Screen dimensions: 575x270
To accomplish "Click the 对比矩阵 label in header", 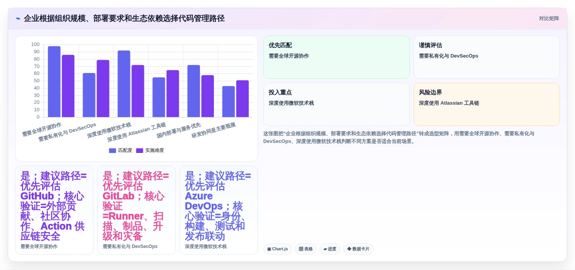I will (549, 19).
